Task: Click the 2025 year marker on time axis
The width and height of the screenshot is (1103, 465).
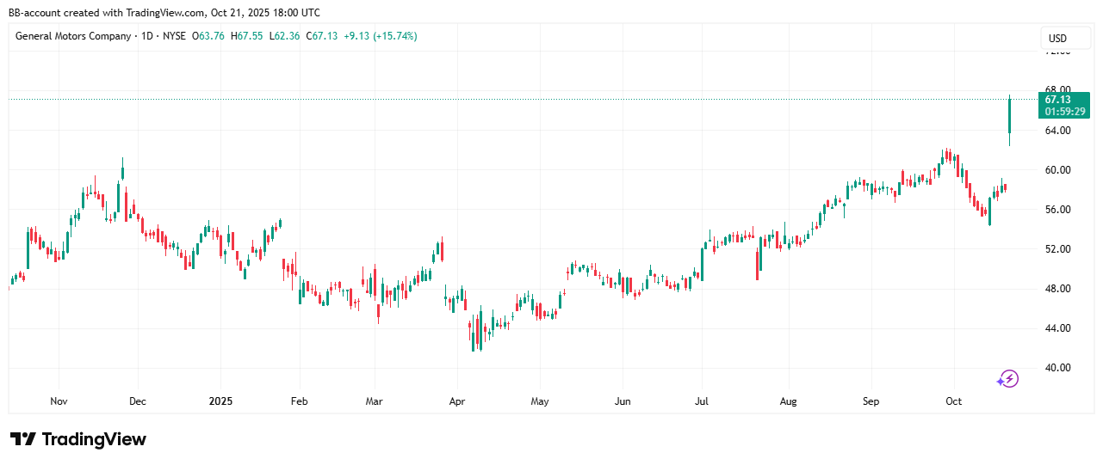Action: pyautogui.click(x=220, y=401)
